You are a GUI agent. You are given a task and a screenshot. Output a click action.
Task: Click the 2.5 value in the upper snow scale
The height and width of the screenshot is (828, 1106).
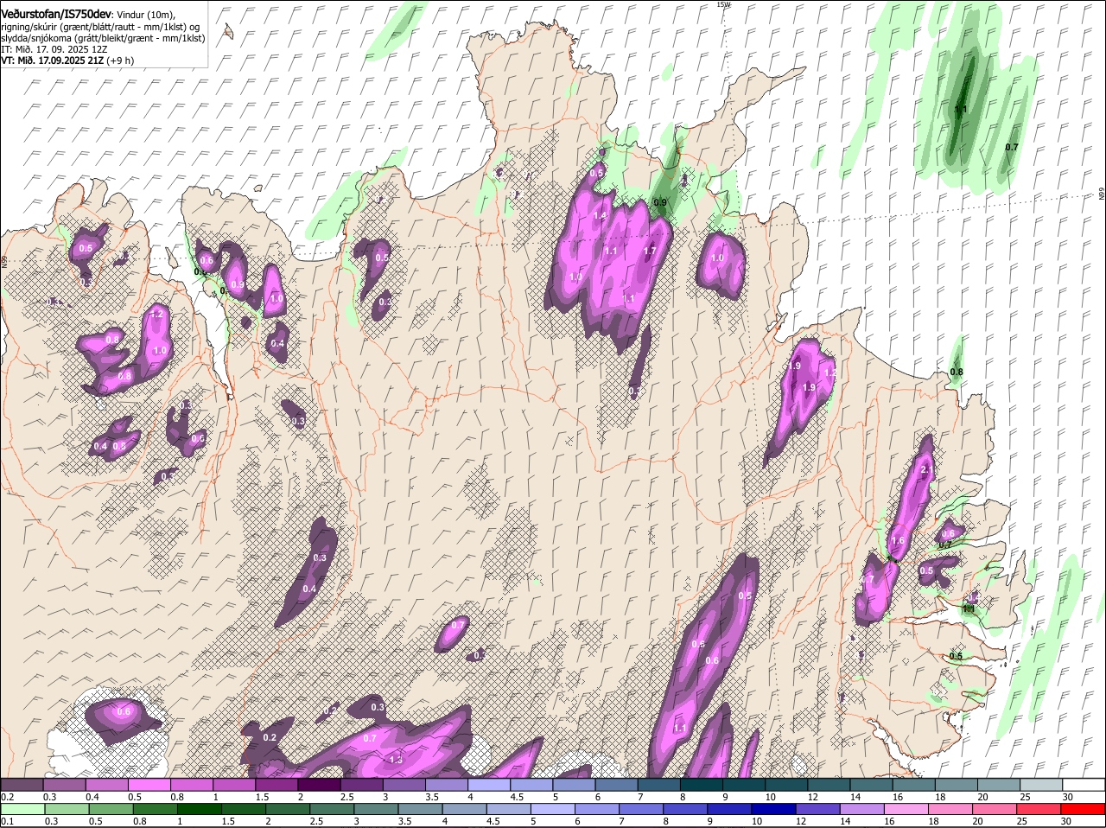click(x=347, y=796)
